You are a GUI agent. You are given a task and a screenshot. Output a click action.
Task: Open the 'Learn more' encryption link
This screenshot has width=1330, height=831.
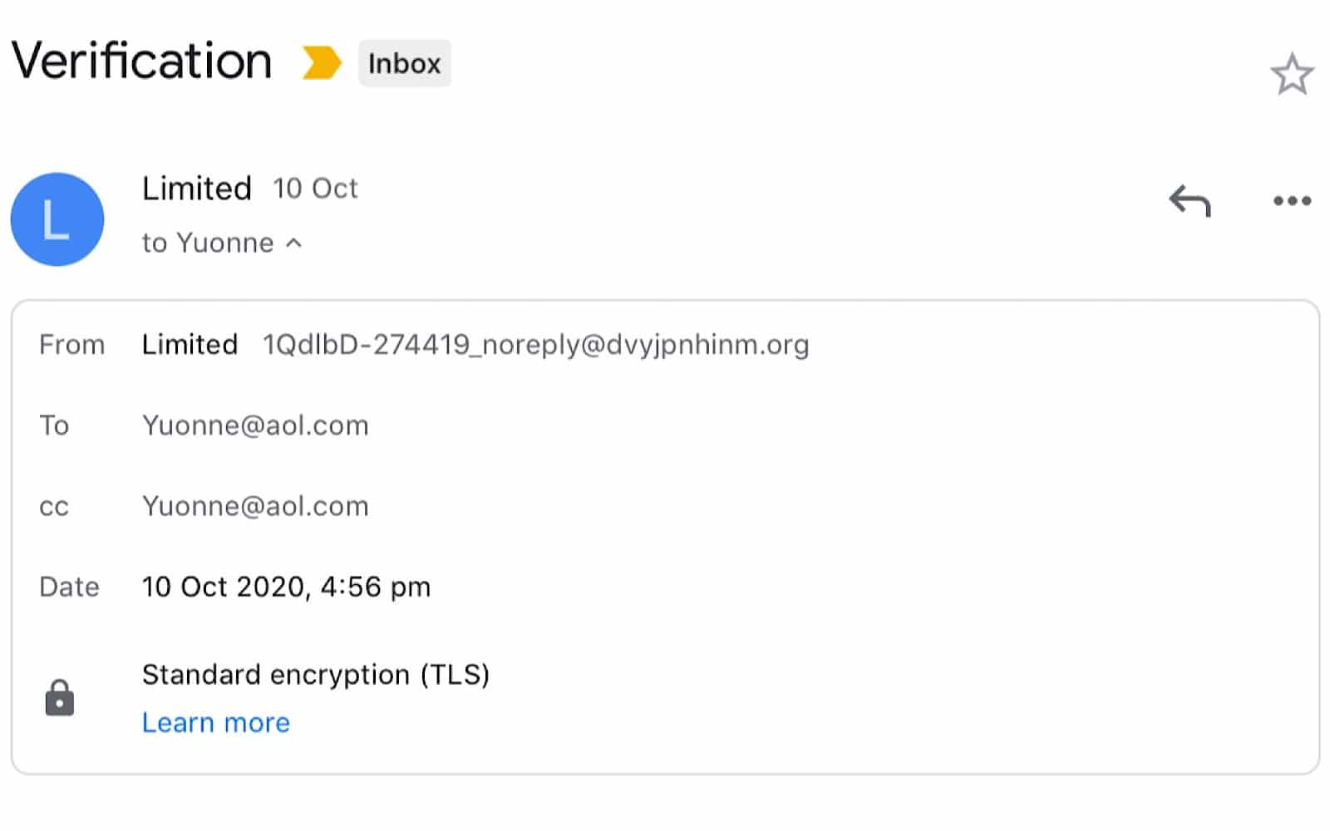click(x=216, y=722)
